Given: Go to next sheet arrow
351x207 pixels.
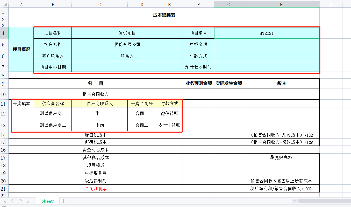Looking at the screenshot, I should click(21, 201).
